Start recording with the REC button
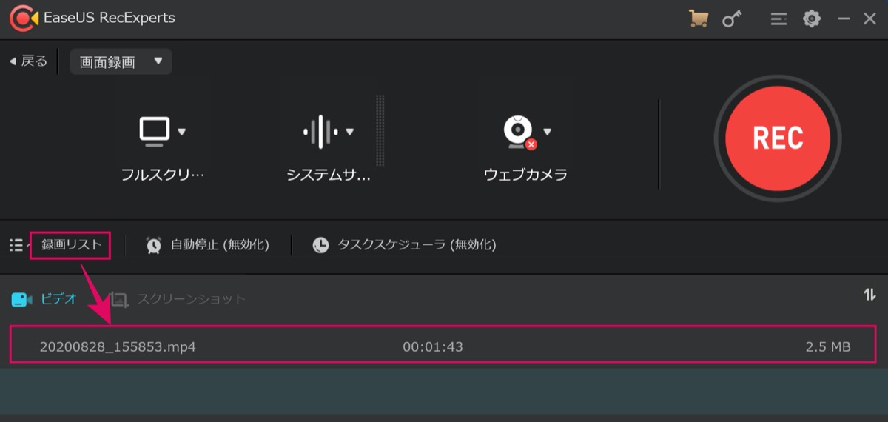This screenshot has height=422, width=888. click(778, 138)
